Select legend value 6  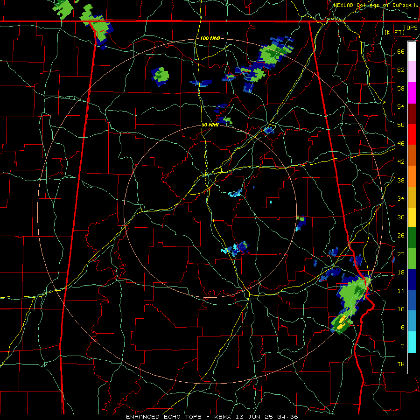[x=402, y=328]
